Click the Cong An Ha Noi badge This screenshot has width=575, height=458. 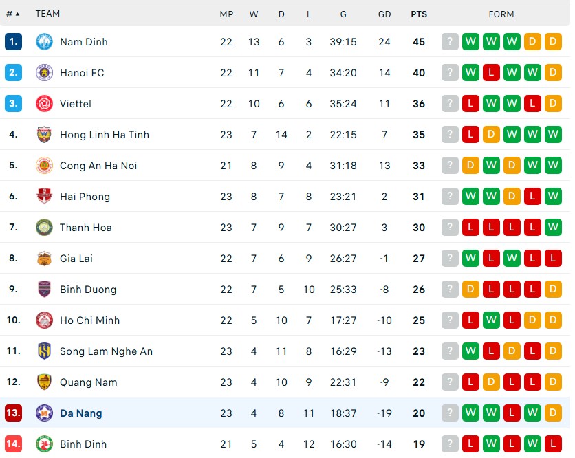pyautogui.click(x=45, y=165)
